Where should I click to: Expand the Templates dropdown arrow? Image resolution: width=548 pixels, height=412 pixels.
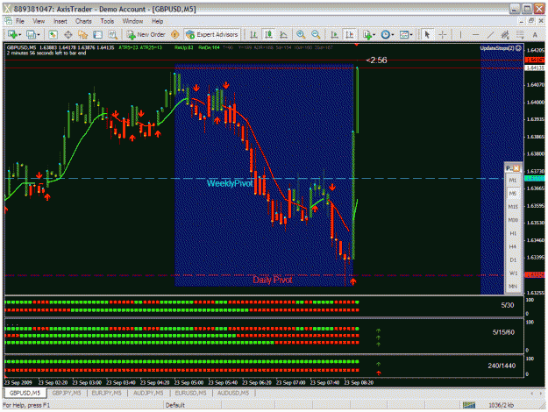(411, 35)
